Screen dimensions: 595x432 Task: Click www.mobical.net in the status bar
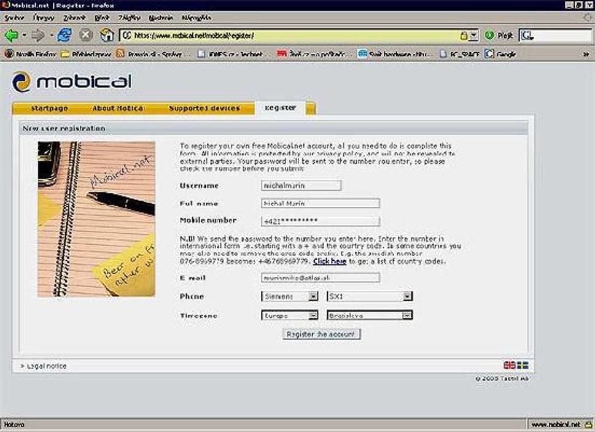[556, 425]
